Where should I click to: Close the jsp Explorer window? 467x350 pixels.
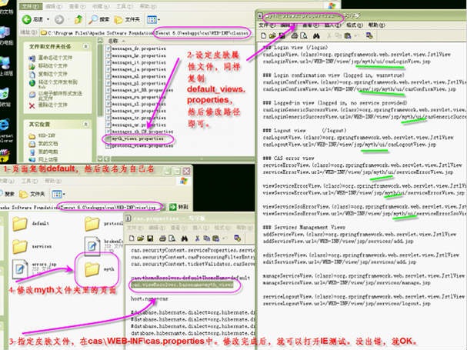coord(186,171)
